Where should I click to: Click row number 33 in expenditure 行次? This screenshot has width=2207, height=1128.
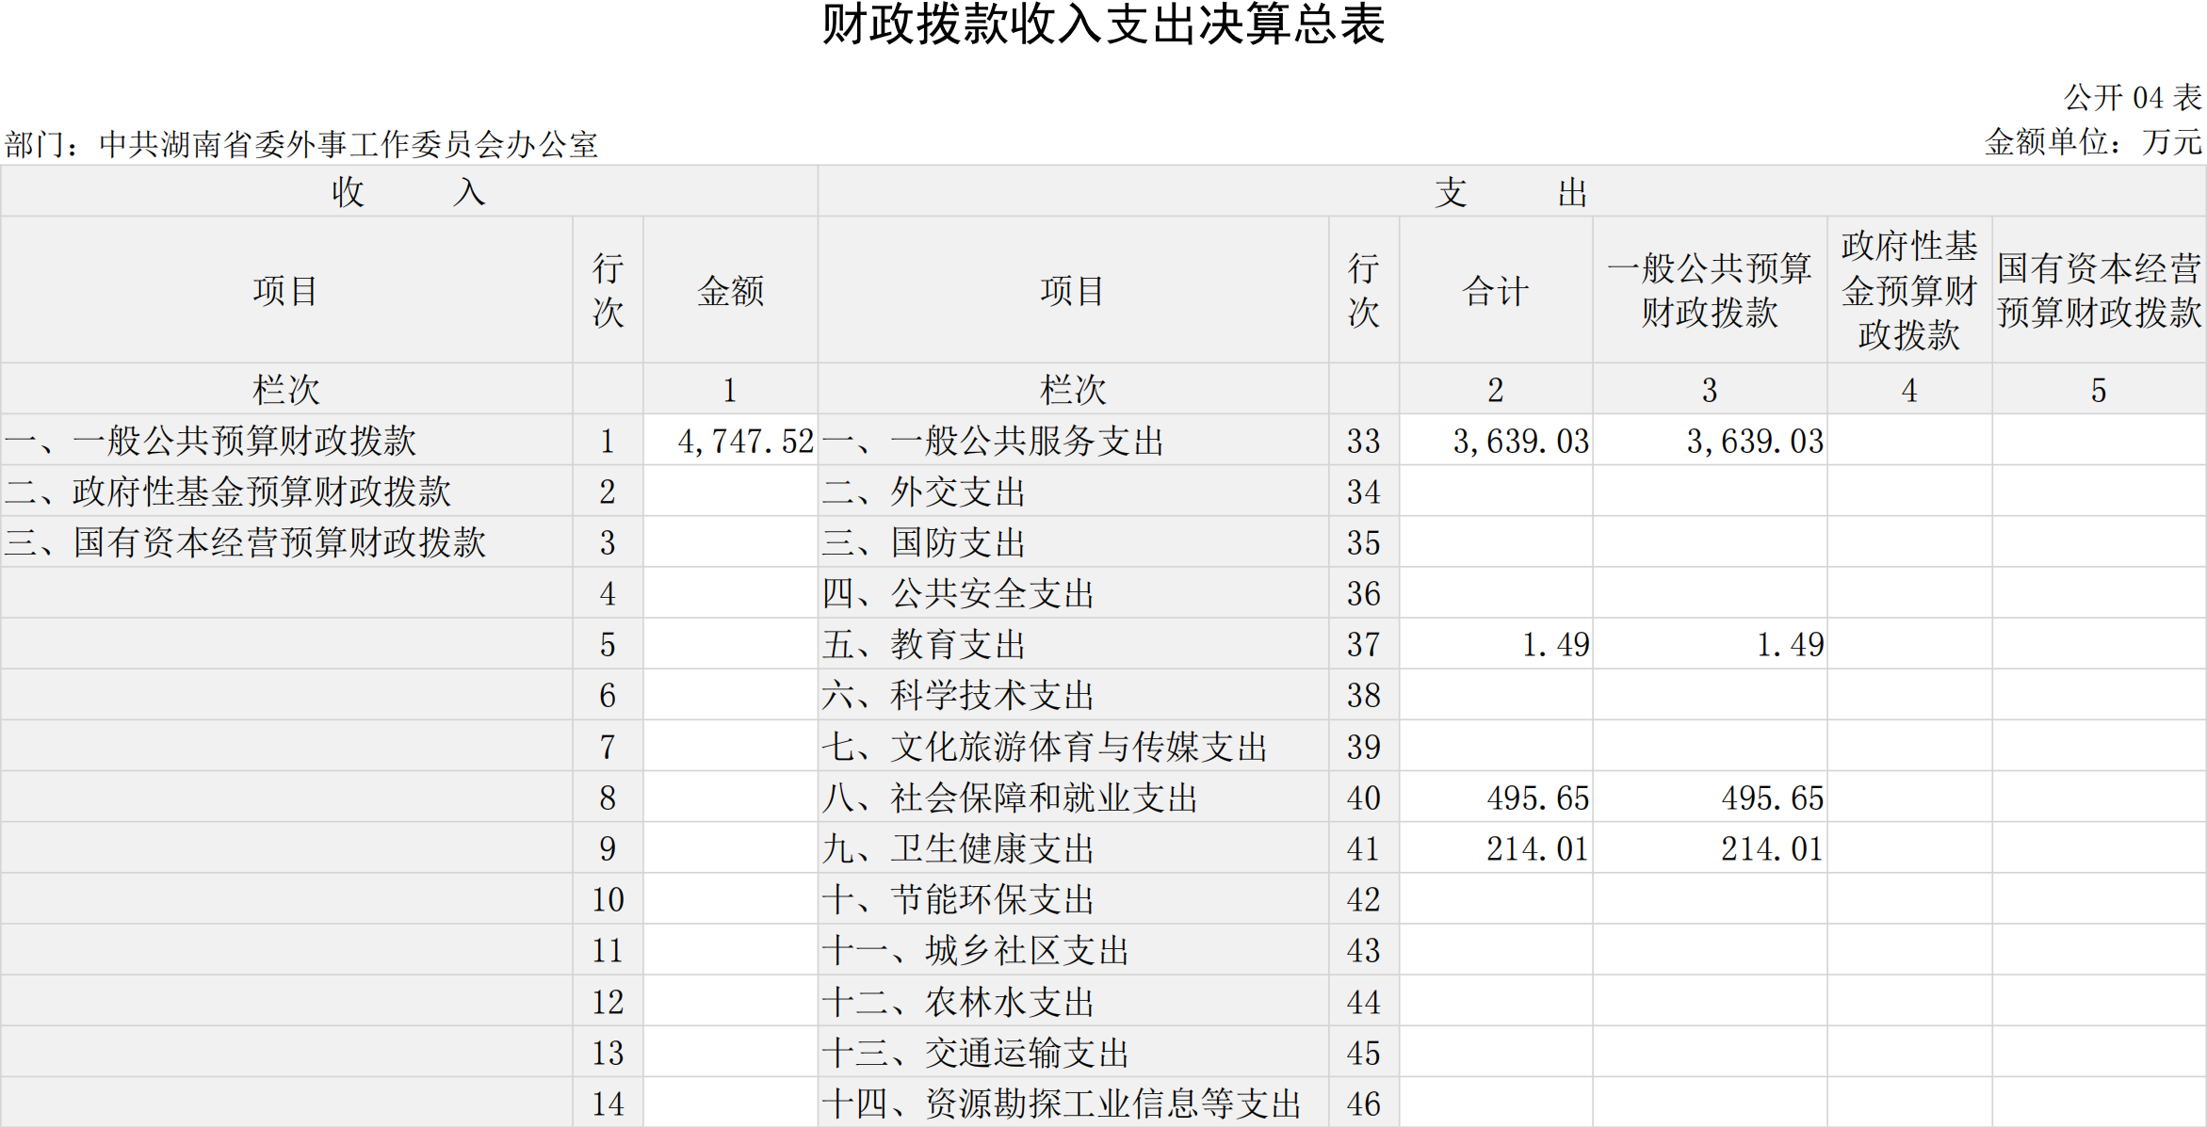coord(1364,441)
